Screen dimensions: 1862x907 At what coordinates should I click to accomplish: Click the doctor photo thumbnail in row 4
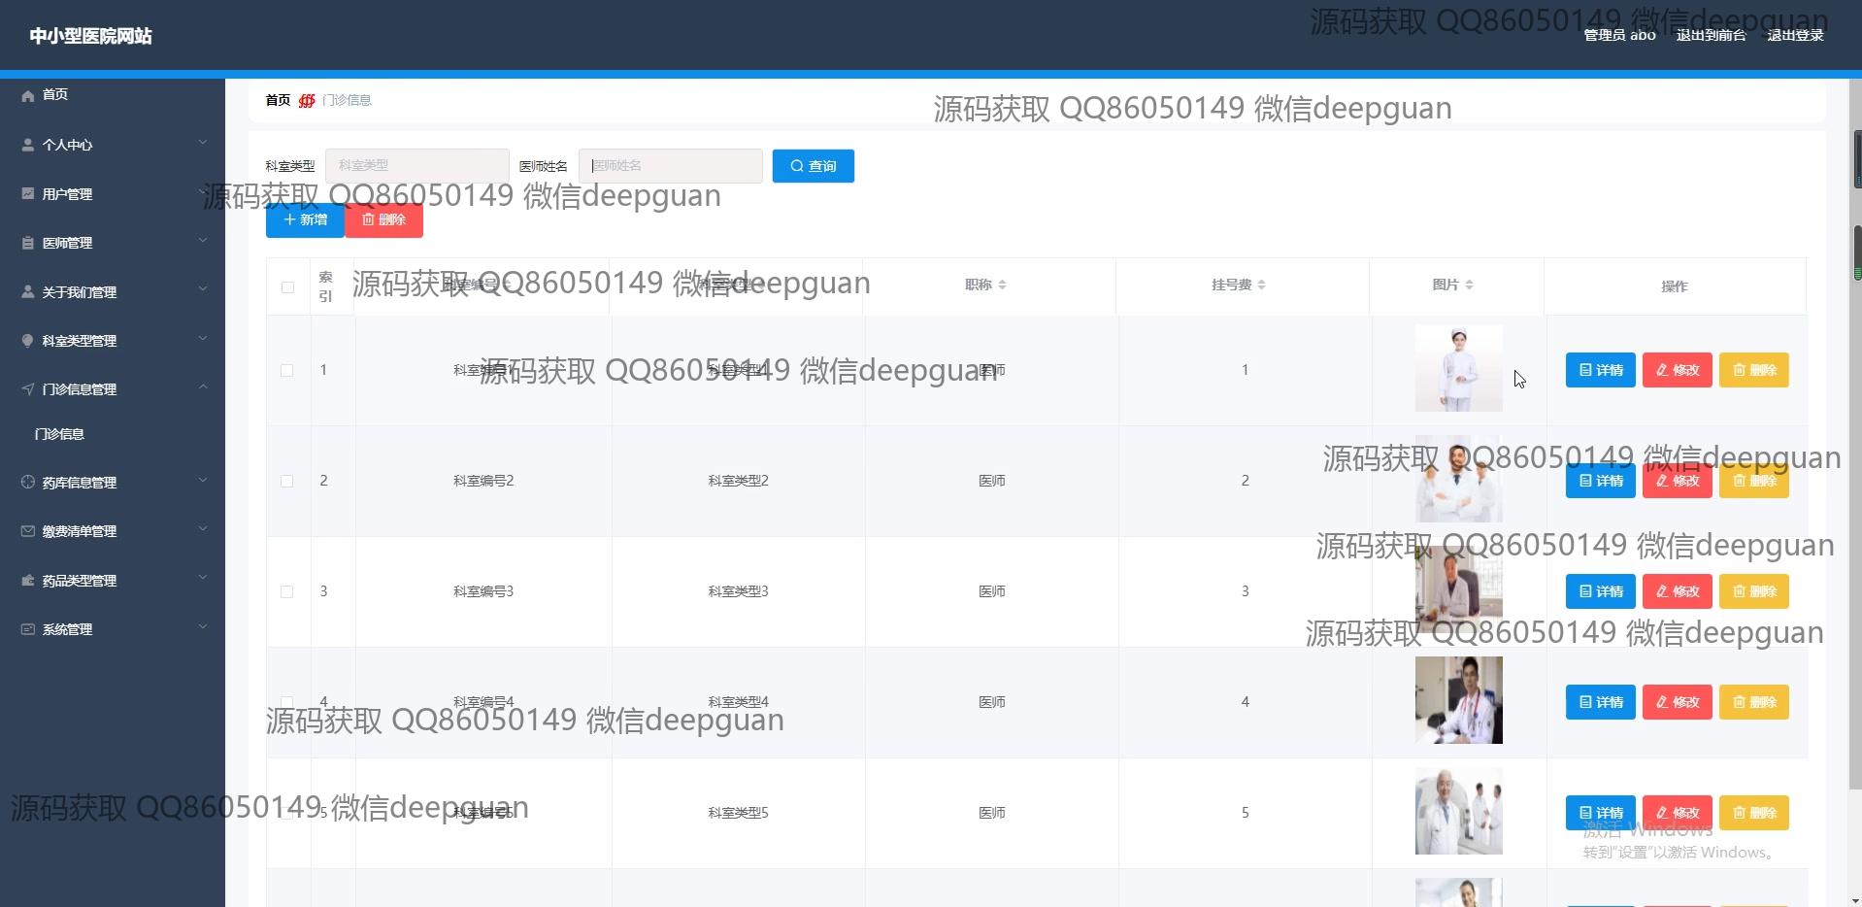[1458, 700]
